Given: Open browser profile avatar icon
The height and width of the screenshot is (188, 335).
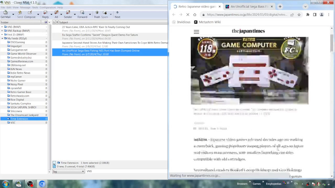Looking at the screenshot, I should click(x=321, y=15).
